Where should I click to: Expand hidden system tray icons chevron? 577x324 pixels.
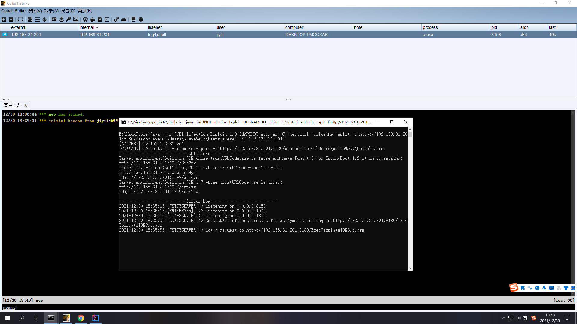[x=503, y=318]
